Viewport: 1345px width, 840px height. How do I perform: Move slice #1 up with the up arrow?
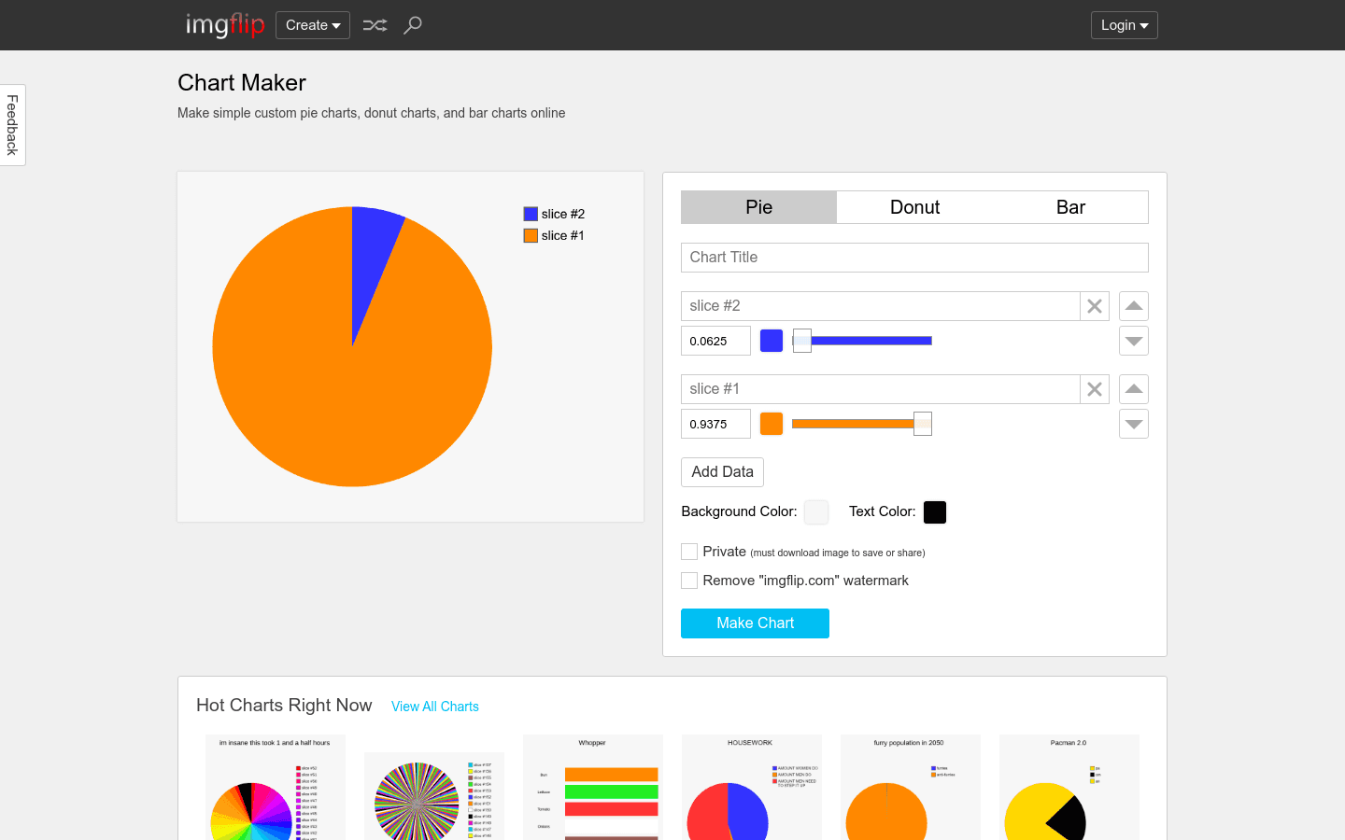tap(1133, 389)
